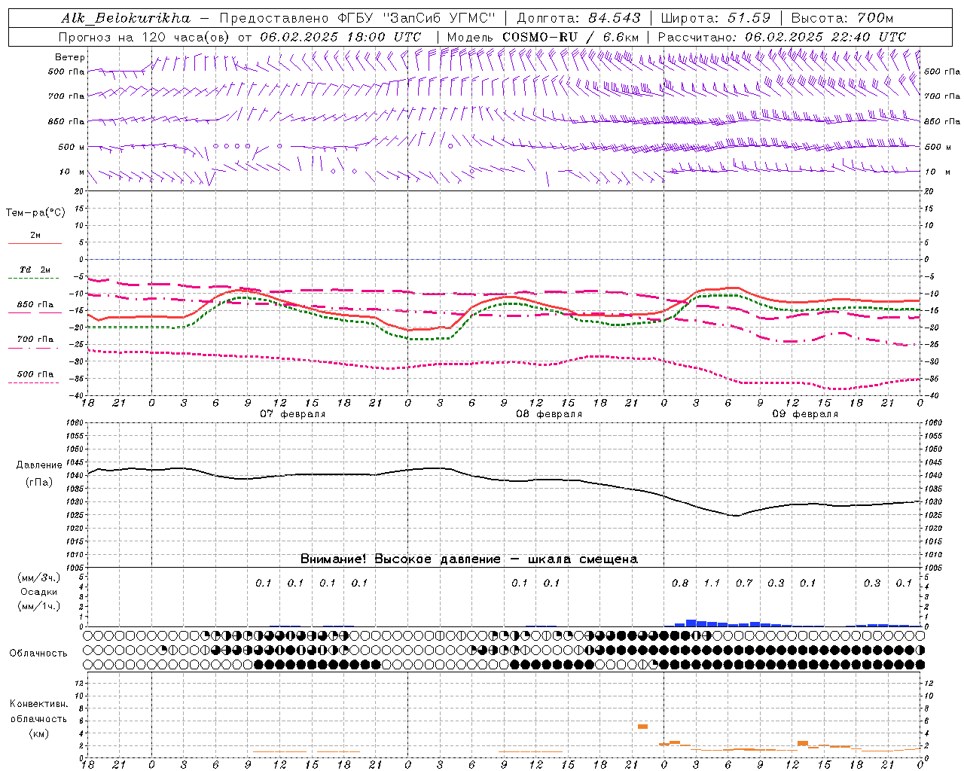
Task: Select the text 'Широта: 51.59'
Action: pos(715,18)
